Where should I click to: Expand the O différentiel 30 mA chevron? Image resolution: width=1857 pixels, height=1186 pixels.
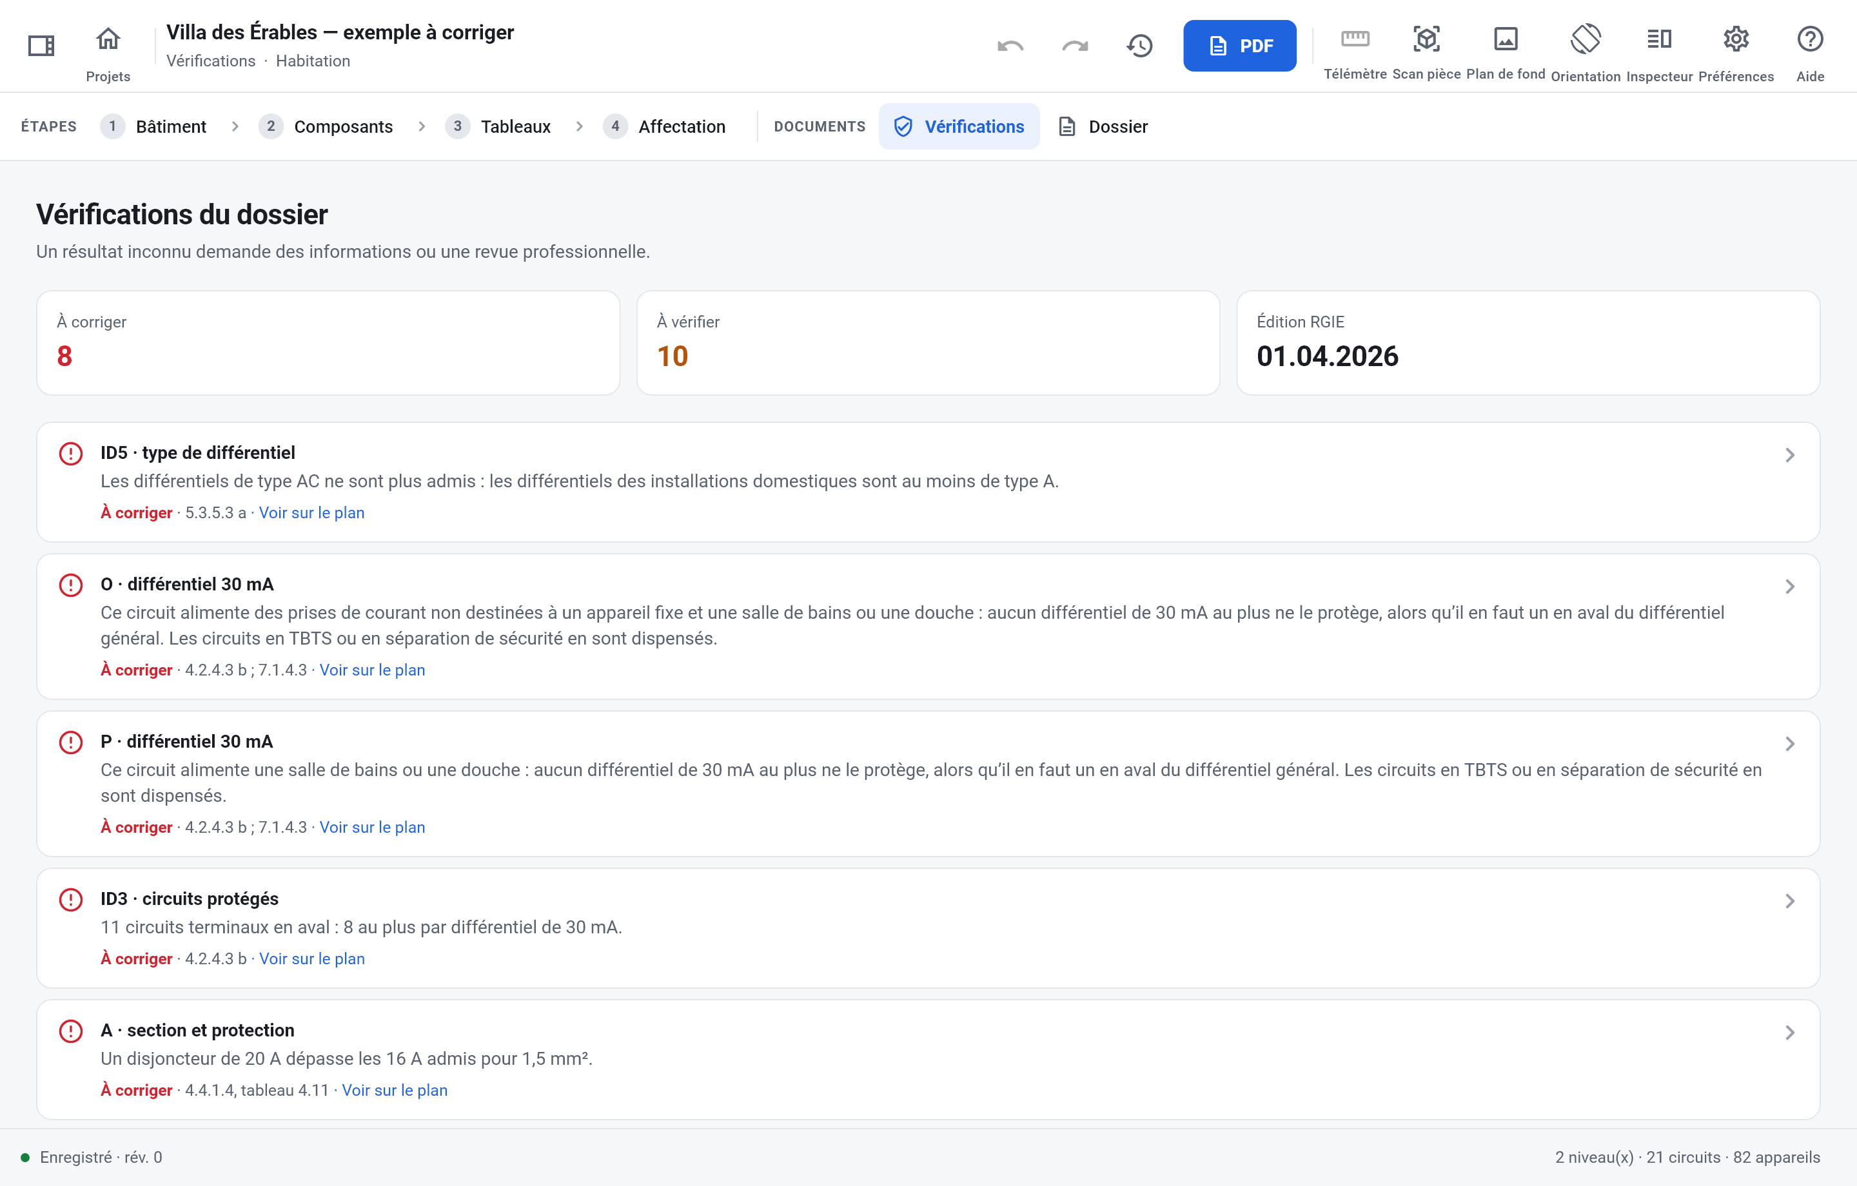[x=1789, y=587]
